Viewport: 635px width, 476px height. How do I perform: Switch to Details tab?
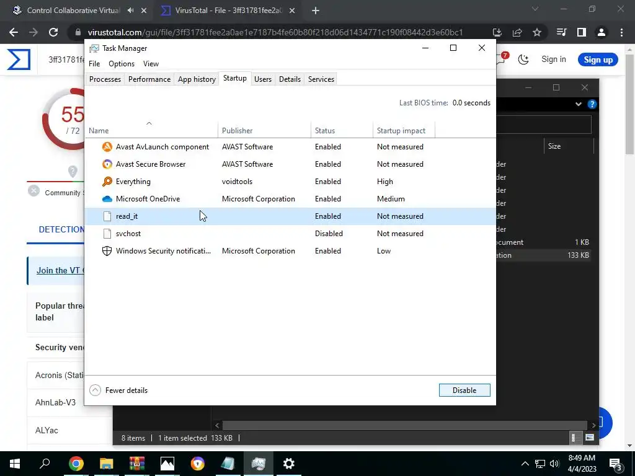coord(290,79)
